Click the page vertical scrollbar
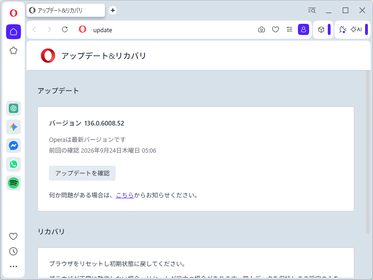This screenshot has width=373, height=280. tap(368, 153)
